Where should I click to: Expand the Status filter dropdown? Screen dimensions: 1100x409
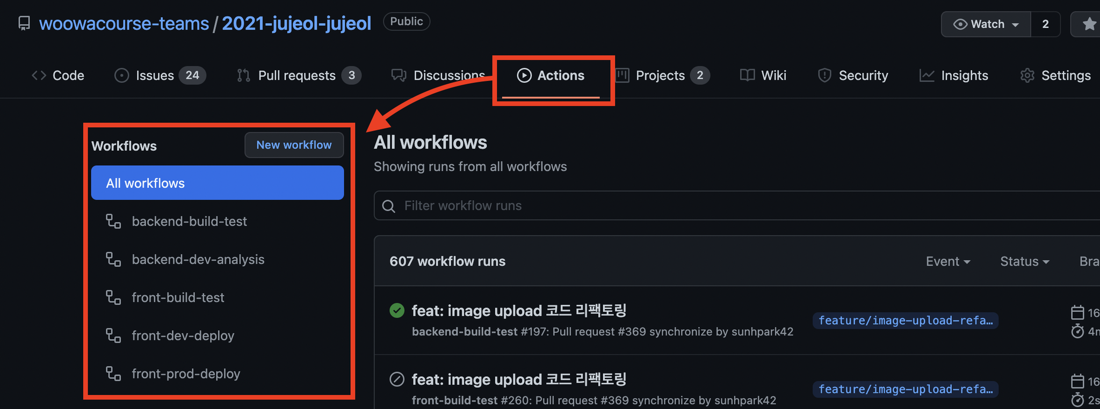(x=1025, y=261)
